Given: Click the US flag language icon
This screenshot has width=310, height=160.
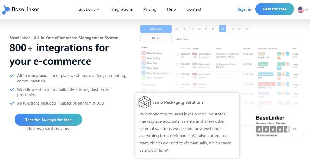Looking at the screenshot, I should click(x=301, y=10).
